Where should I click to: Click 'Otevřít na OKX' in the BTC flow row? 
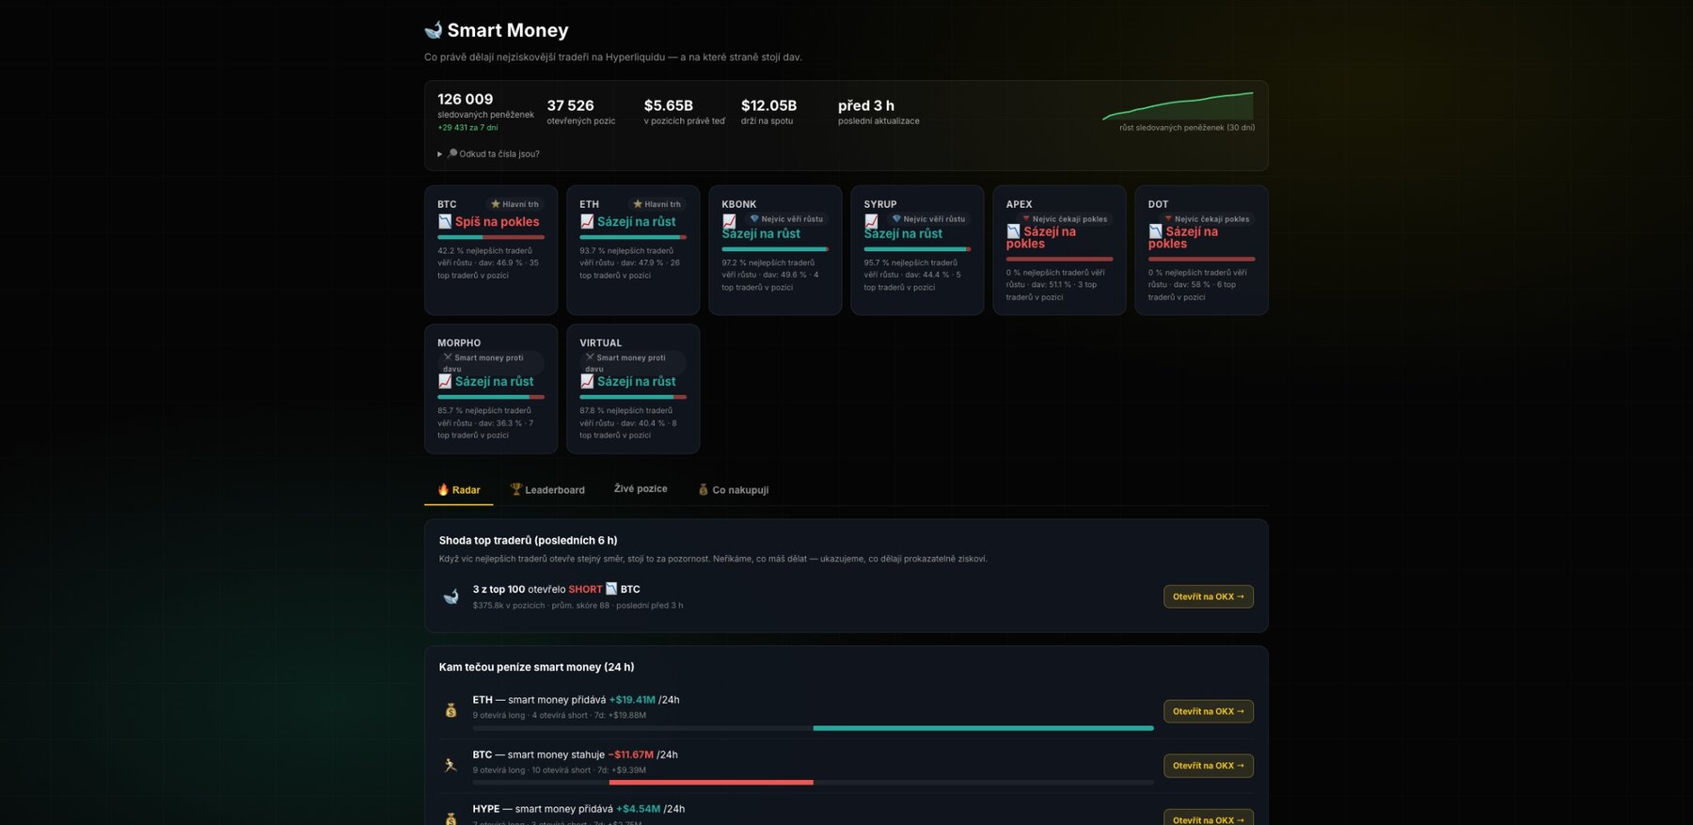1208,766
